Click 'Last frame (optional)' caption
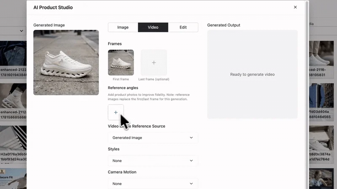Viewport: 337px width, 189px height. (154, 79)
